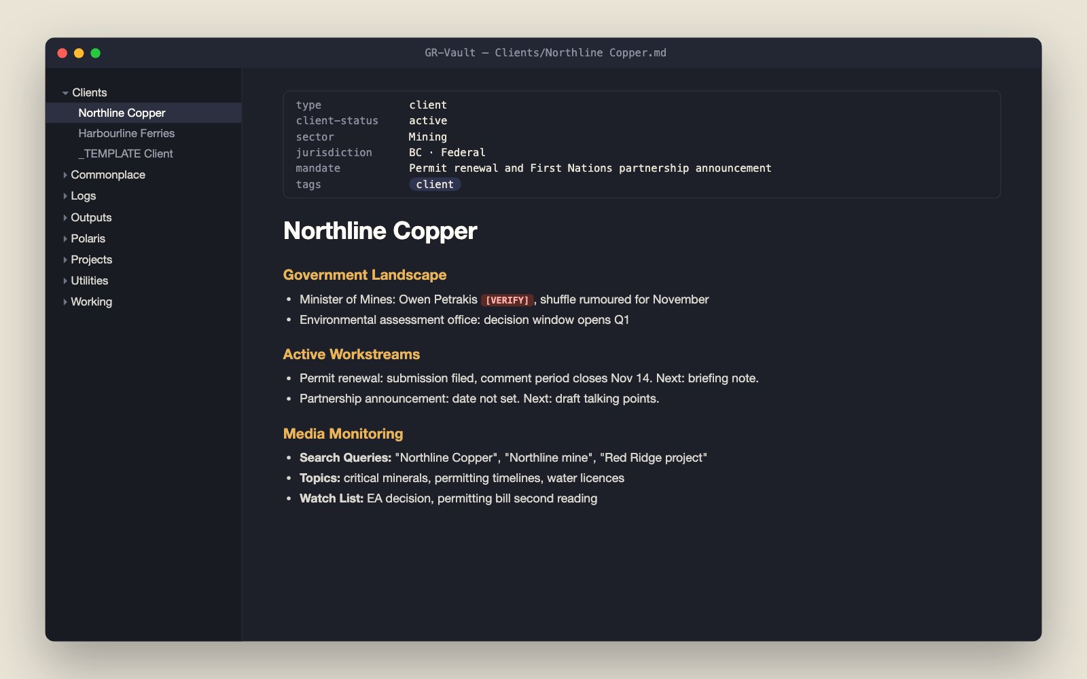Image resolution: width=1087 pixels, height=679 pixels.
Task: Maximize the window with the green button
Action: (96, 53)
